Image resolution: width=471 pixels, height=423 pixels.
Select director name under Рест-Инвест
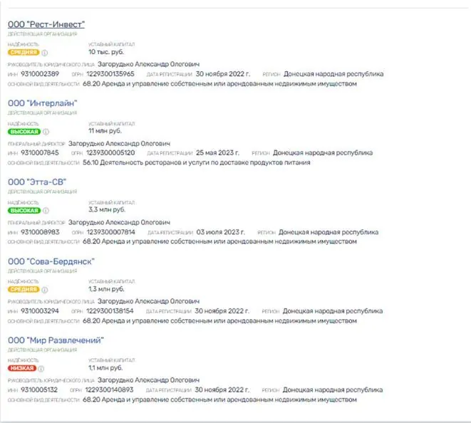(x=148, y=64)
